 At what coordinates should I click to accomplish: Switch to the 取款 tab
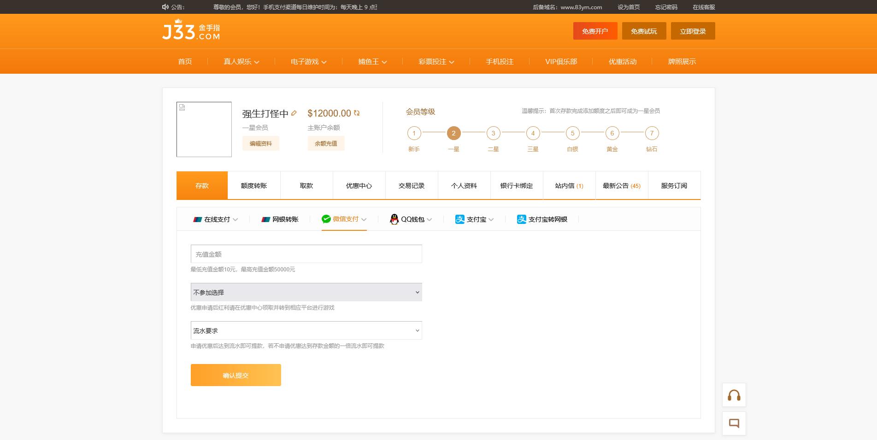306,186
